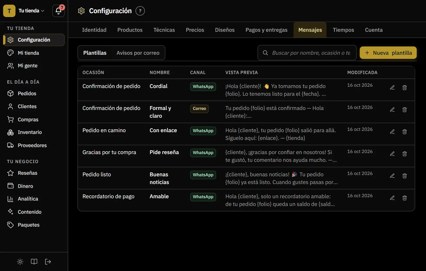Edit the Con enlace template
Viewport: 426px width, 271px height.
[392, 132]
